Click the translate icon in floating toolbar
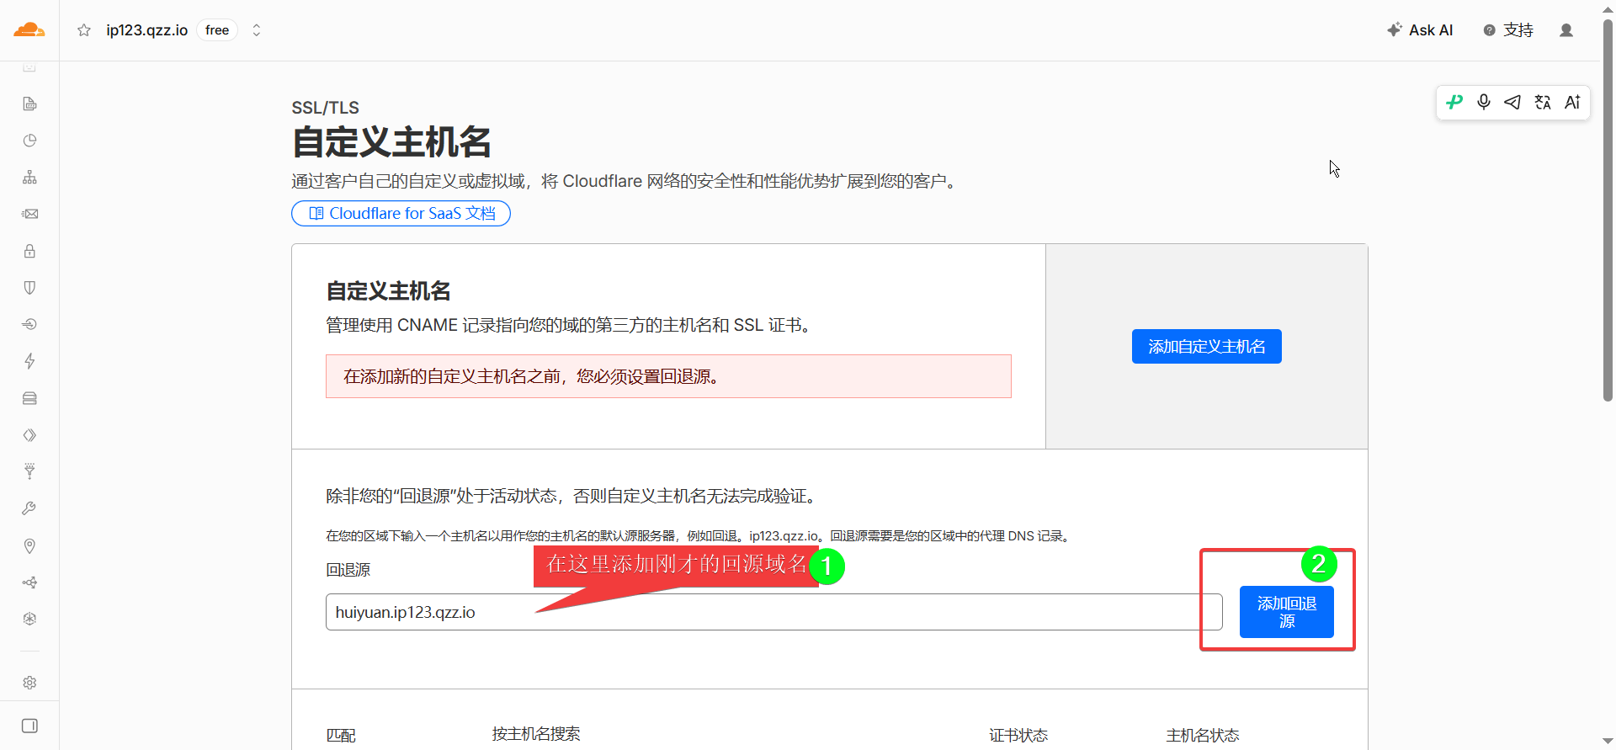This screenshot has width=1616, height=750. [1543, 103]
